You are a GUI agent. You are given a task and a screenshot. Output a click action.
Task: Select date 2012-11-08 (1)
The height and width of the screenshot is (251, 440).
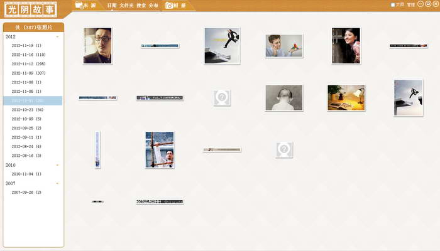tap(26, 82)
